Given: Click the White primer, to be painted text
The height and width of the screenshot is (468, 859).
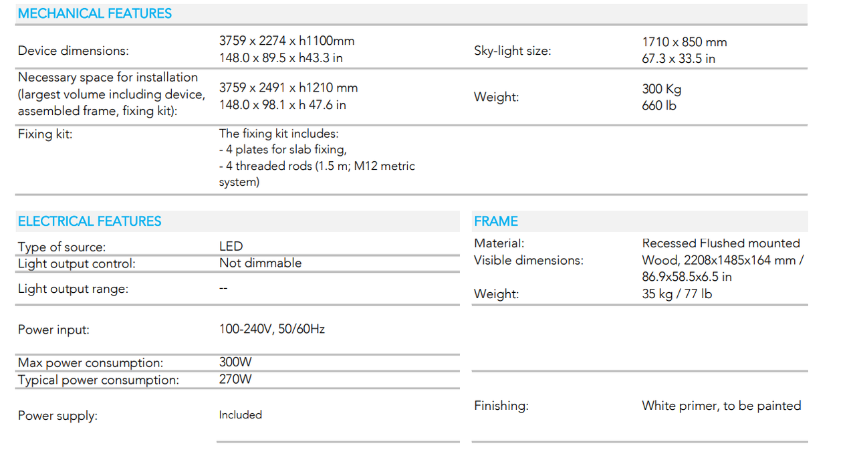Looking at the screenshot, I should 722,405.
